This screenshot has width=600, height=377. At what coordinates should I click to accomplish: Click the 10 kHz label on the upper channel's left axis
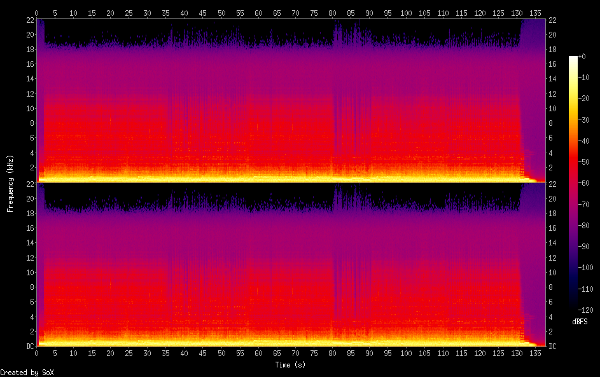(x=29, y=109)
